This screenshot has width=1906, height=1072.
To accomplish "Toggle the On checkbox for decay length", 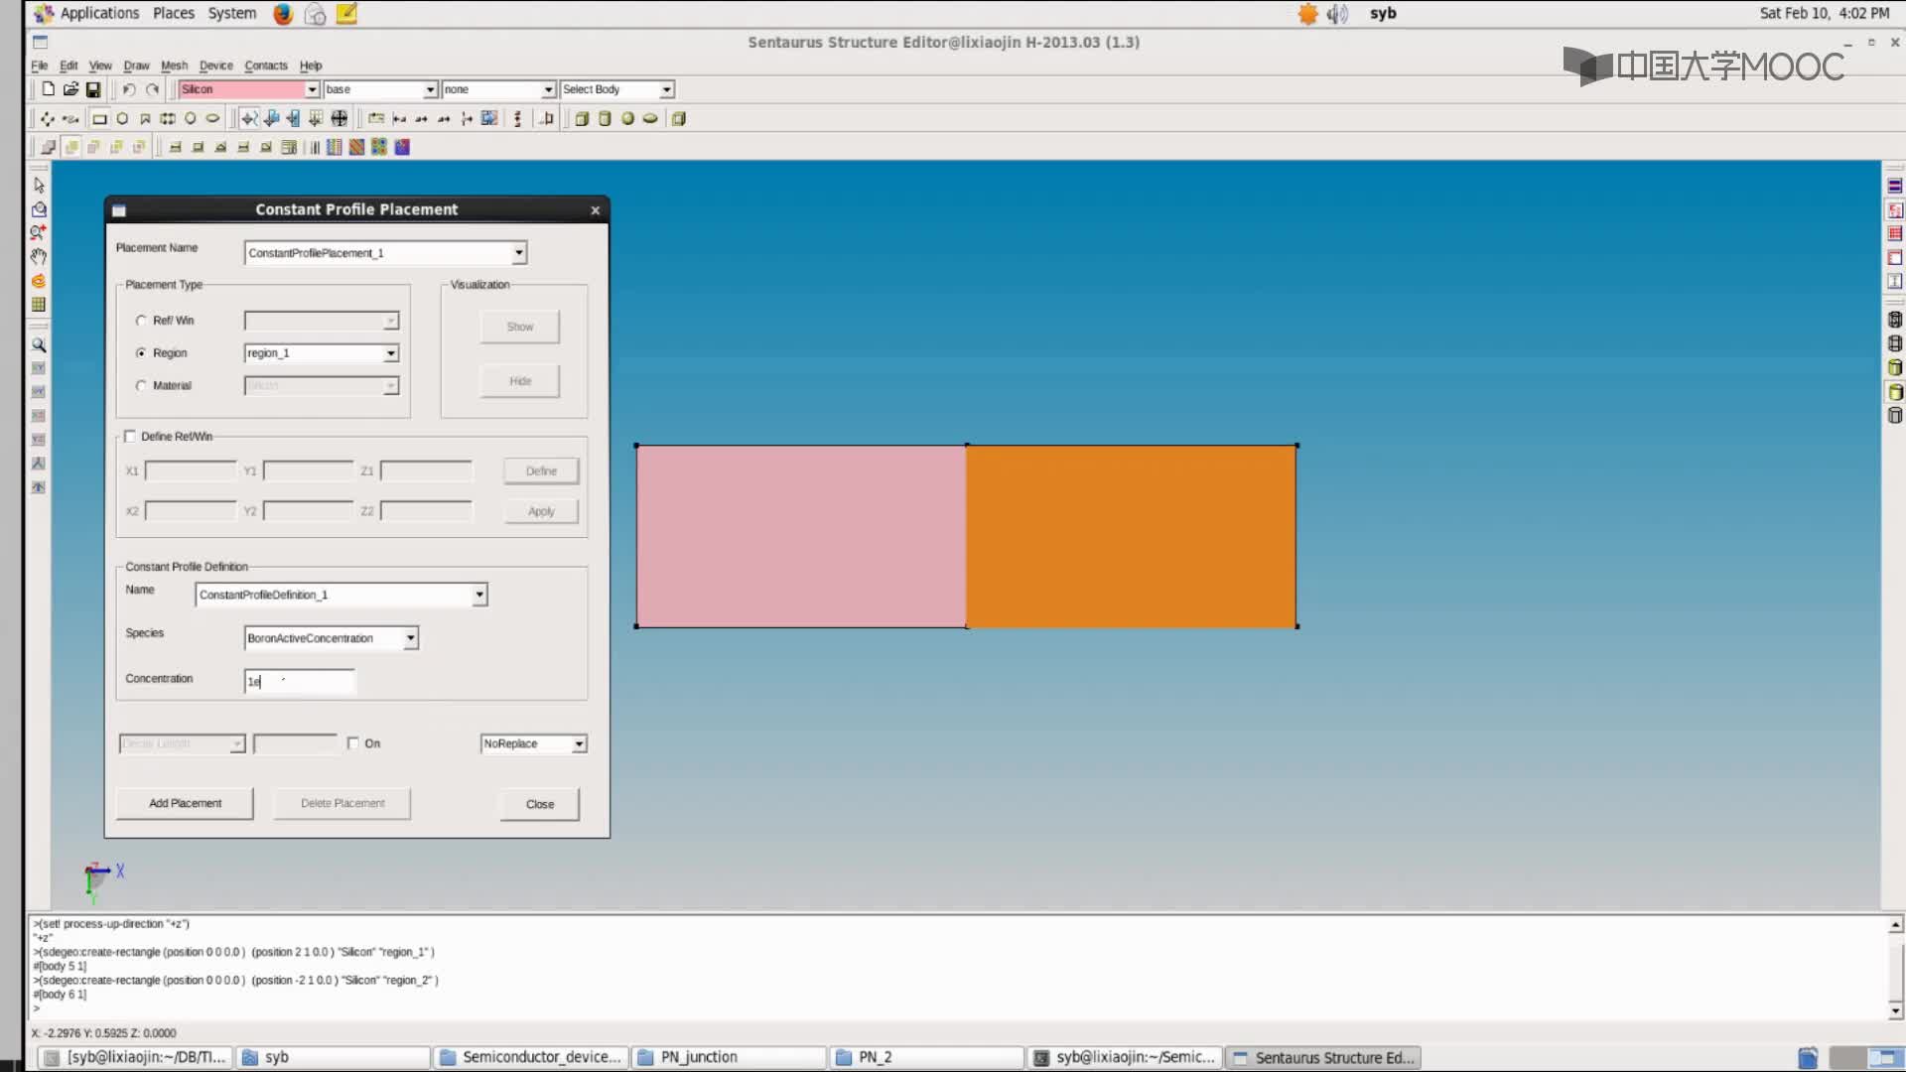I will point(353,743).
